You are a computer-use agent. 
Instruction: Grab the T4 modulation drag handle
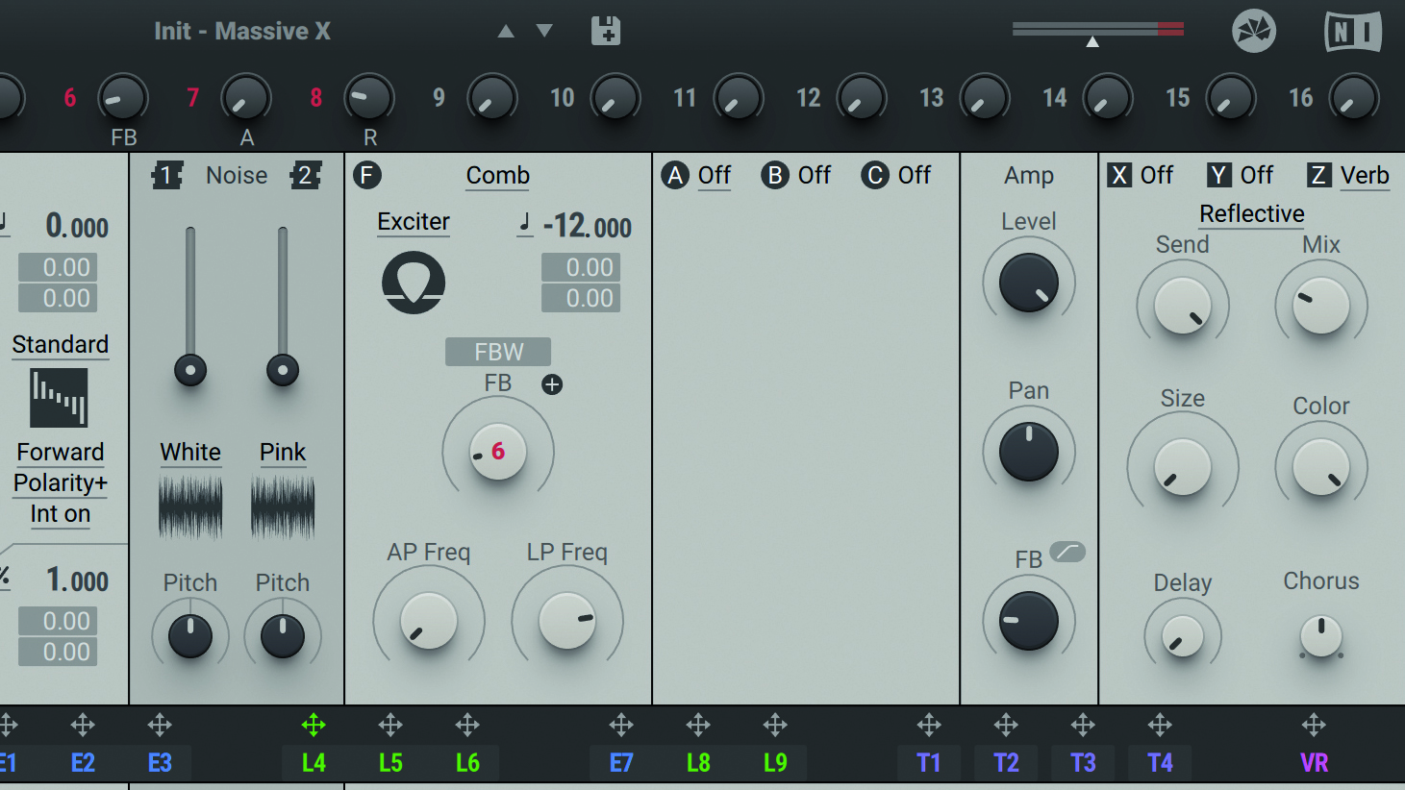coord(1160,725)
